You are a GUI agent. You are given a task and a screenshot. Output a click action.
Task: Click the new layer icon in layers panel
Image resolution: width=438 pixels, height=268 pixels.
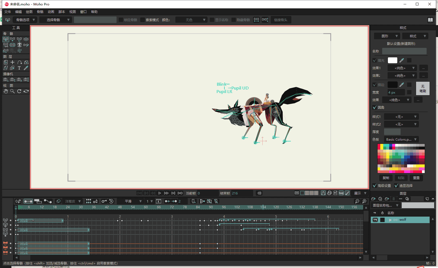pyautogui.click(x=373, y=199)
